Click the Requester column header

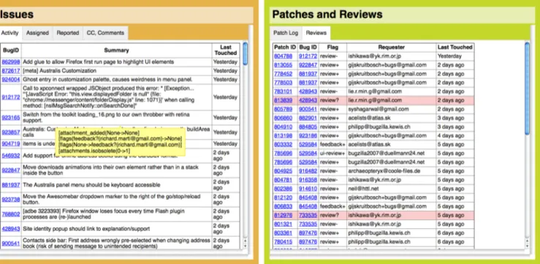point(391,48)
